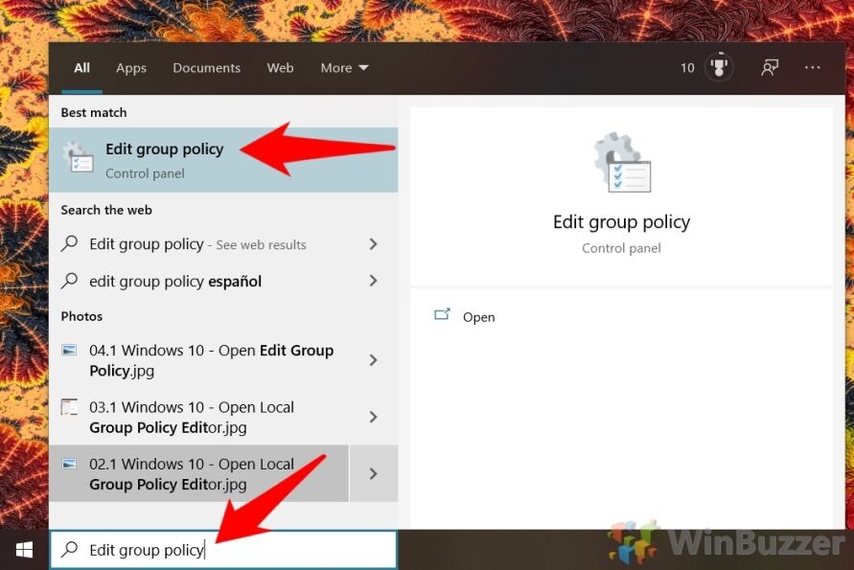The width and height of the screenshot is (854, 570).
Task: Open the Microsoft Rewards trophy icon
Action: 719,67
